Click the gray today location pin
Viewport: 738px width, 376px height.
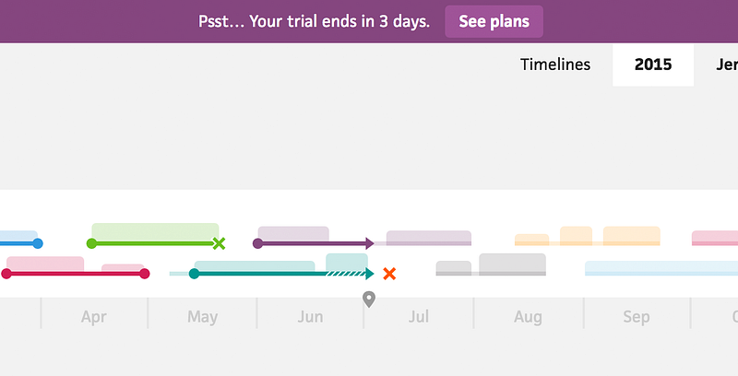369,300
